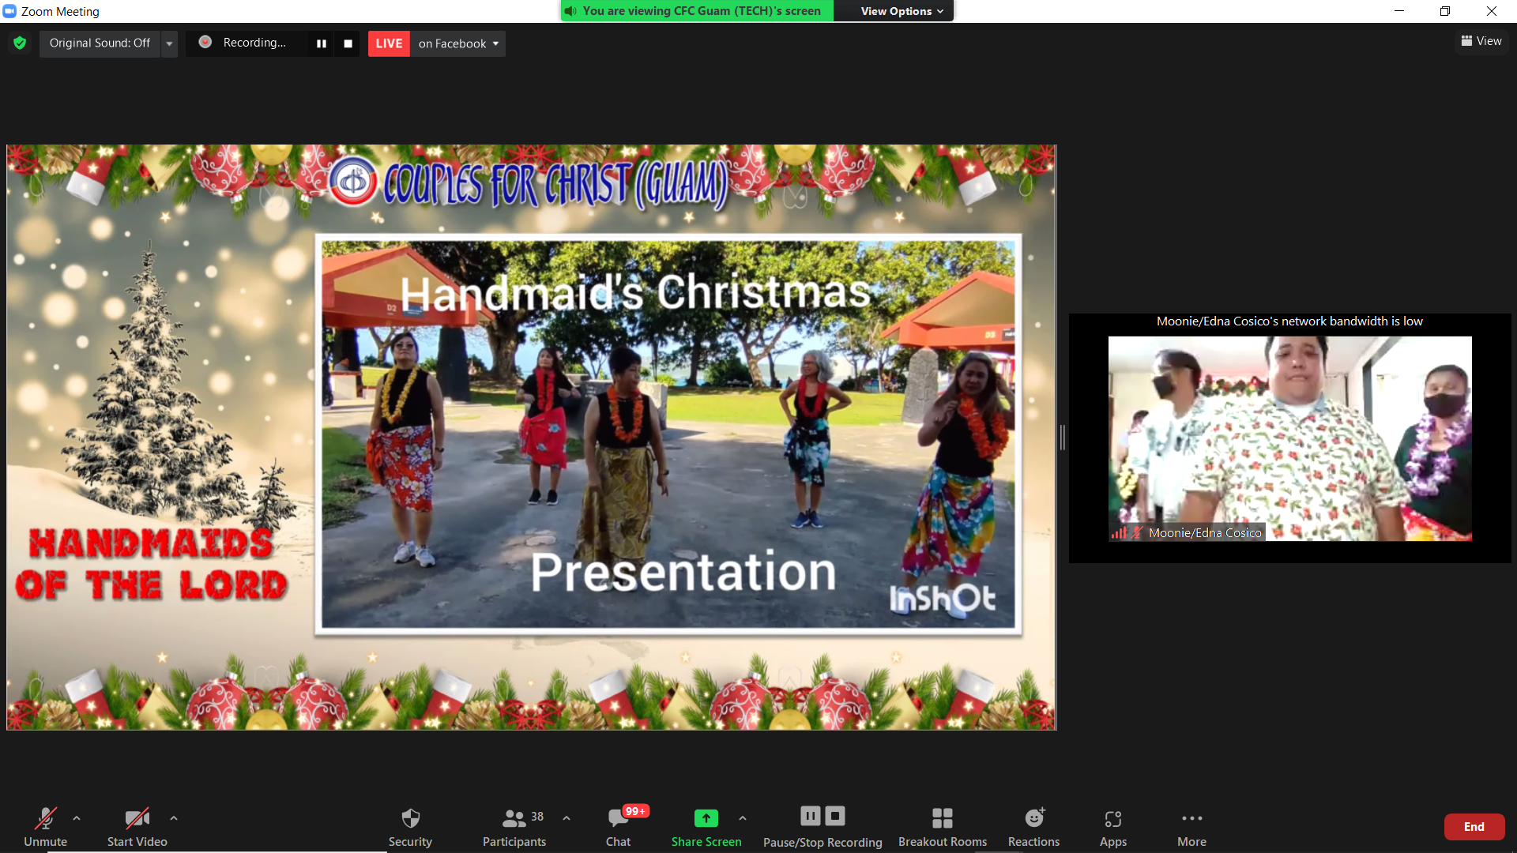The height and width of the screenshot is (853, 1517).
Task: Open Breakout Rooms
Action: point(943,827)
